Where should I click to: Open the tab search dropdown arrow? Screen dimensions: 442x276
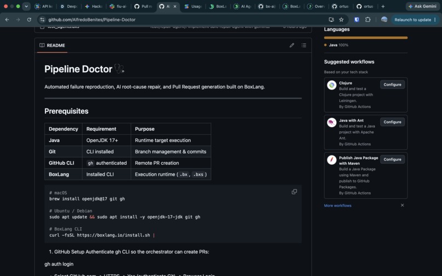point(26,6)
